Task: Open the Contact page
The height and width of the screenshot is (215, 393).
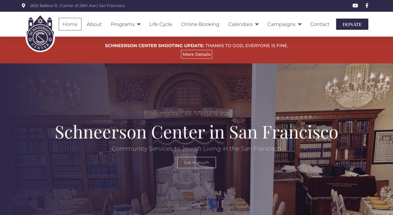Action: (319, 24)
